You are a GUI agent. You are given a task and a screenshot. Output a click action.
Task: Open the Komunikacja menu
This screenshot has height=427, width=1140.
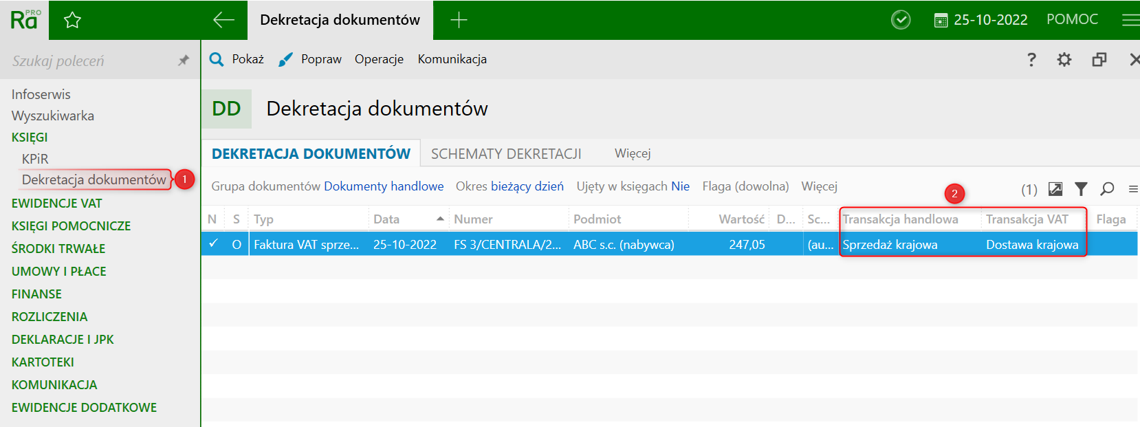click(452, 59)
